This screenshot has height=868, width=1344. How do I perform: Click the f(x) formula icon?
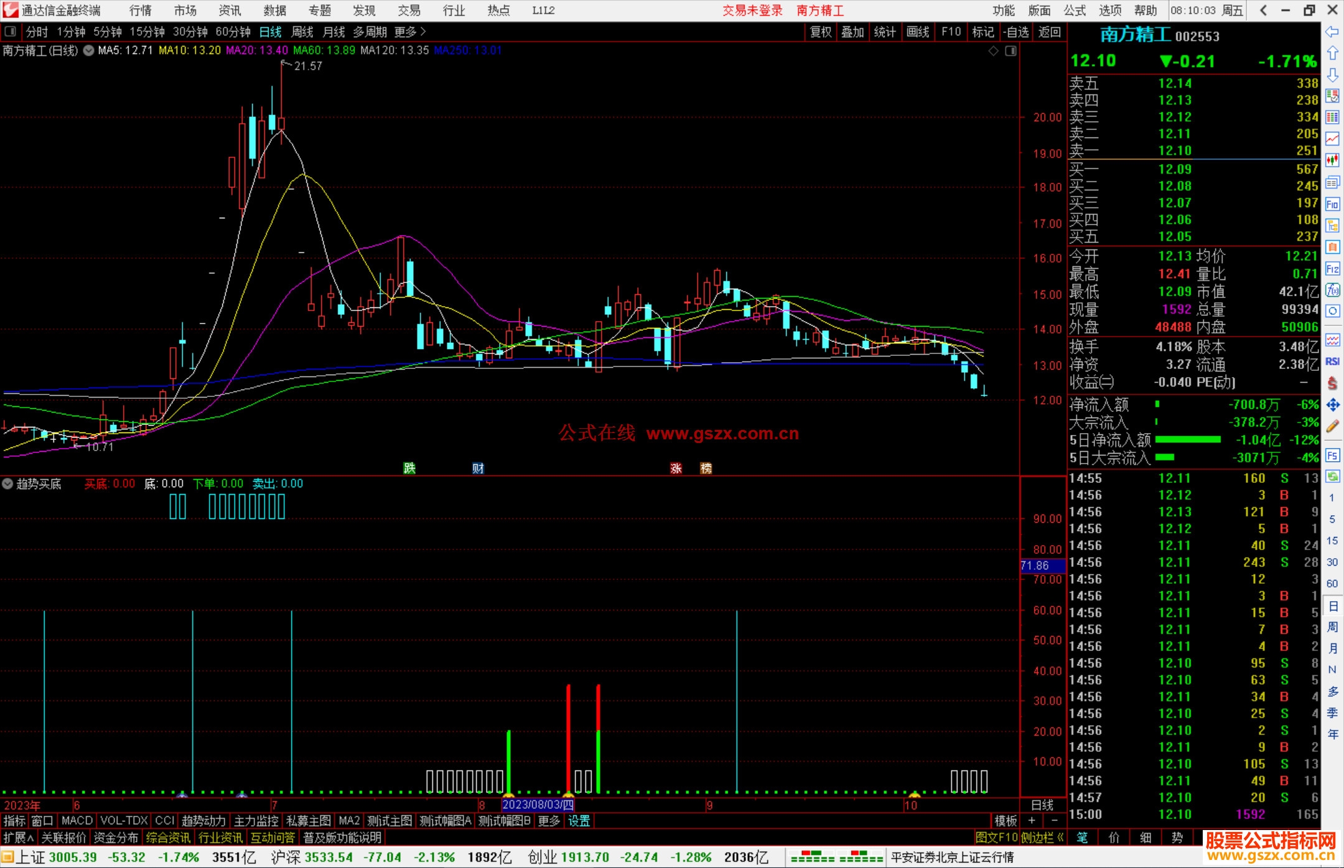coord(1332,291)
